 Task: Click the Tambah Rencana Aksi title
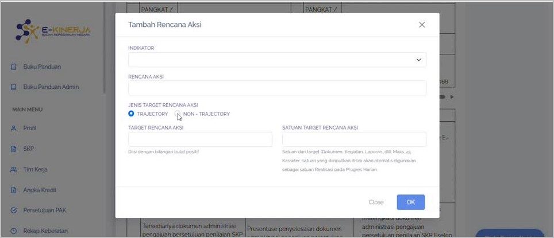164,25
